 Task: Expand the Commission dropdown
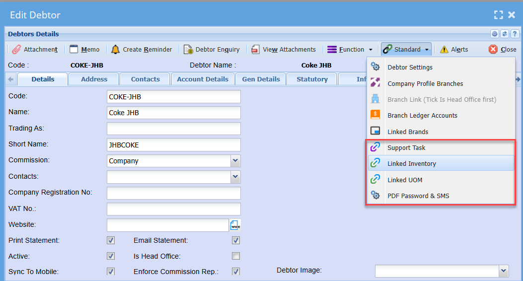235,161
